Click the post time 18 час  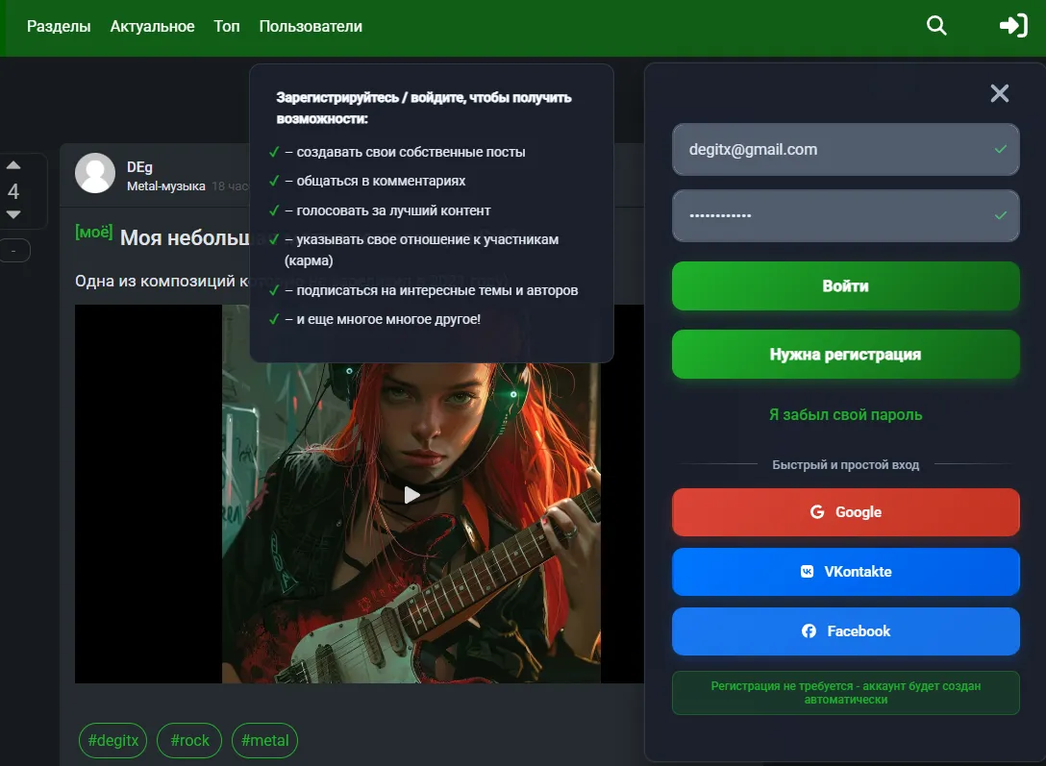[x=230, y=186]
